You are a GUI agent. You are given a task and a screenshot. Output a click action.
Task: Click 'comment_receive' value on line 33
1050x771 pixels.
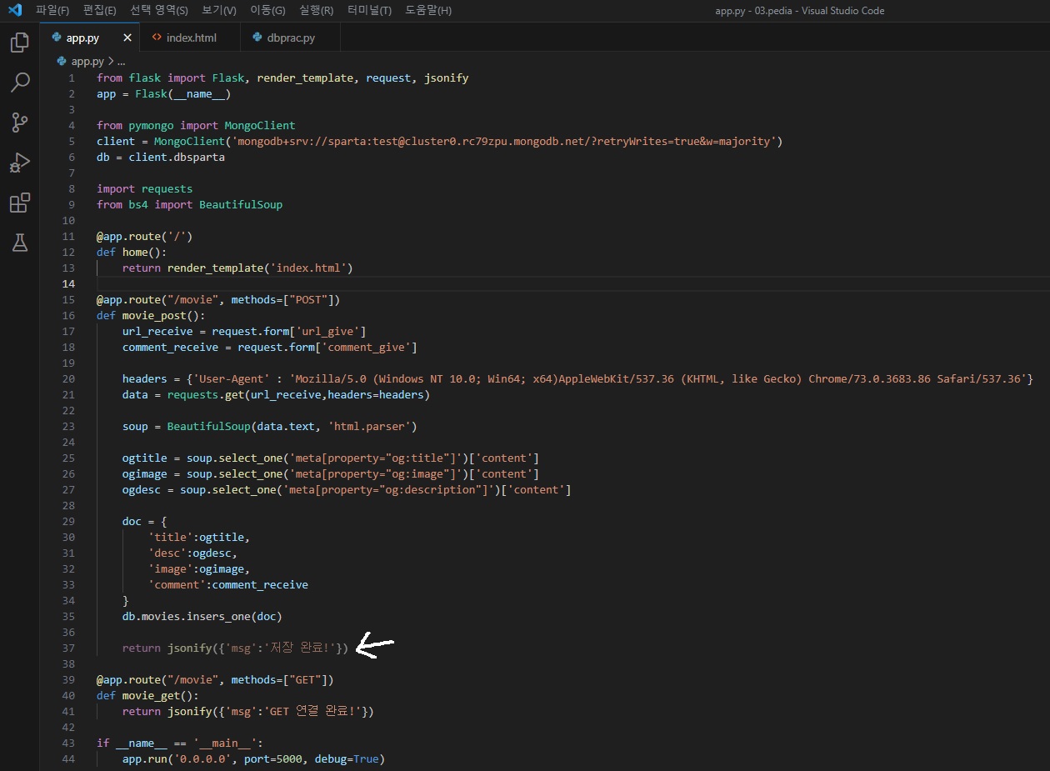(x=260, y=584)
